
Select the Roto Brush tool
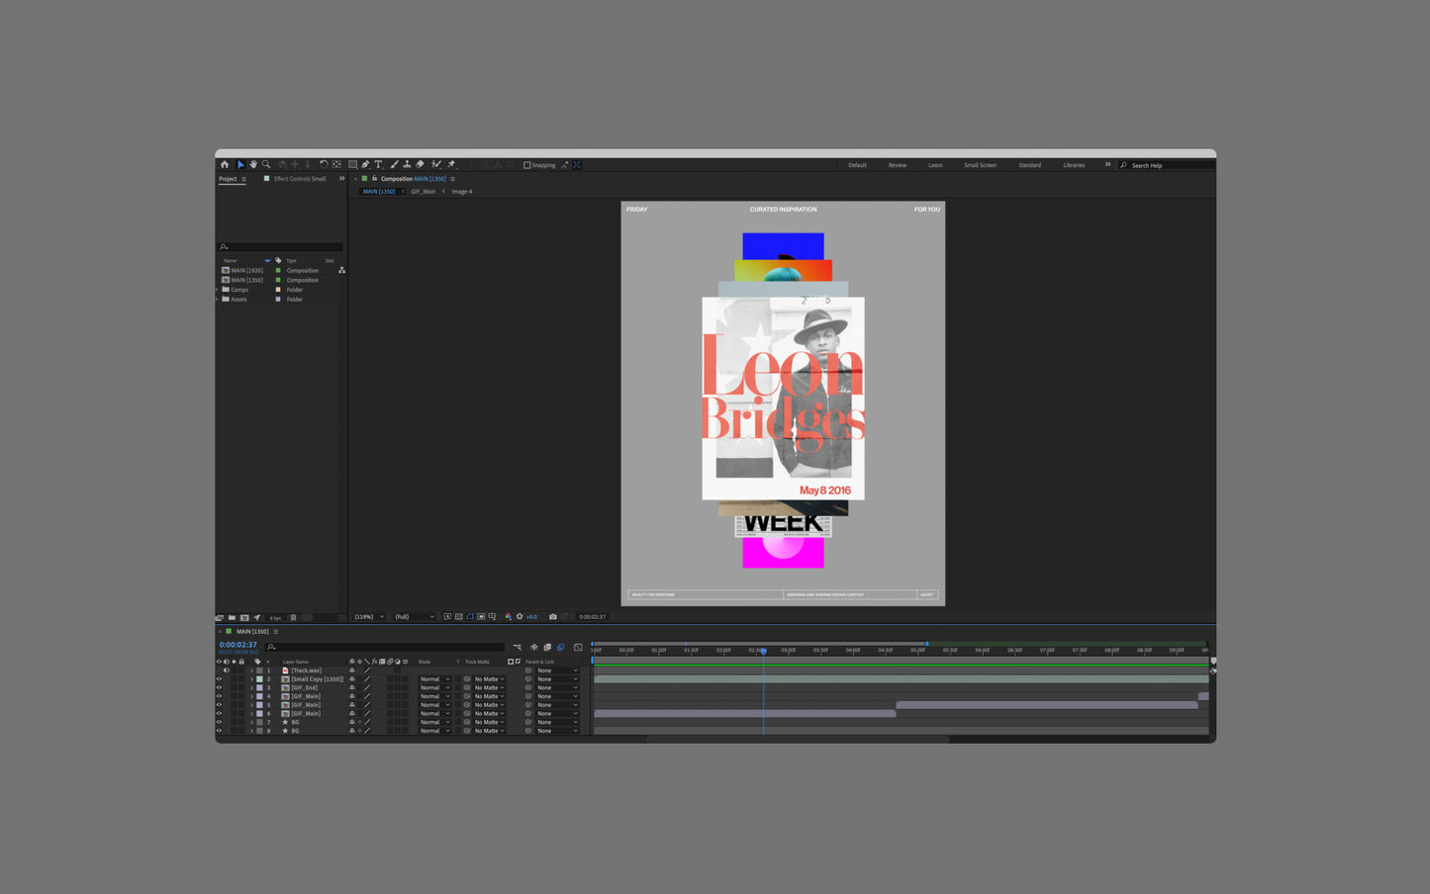point(436,164)
